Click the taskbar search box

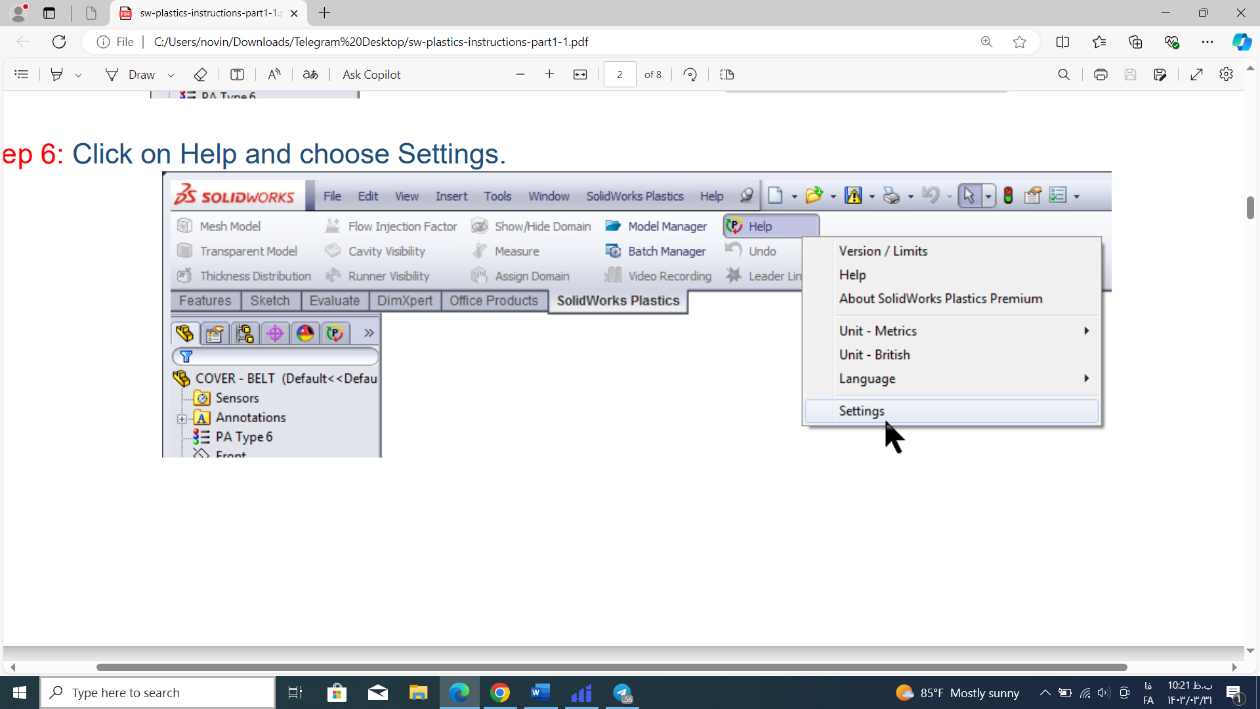pos(157,693)
